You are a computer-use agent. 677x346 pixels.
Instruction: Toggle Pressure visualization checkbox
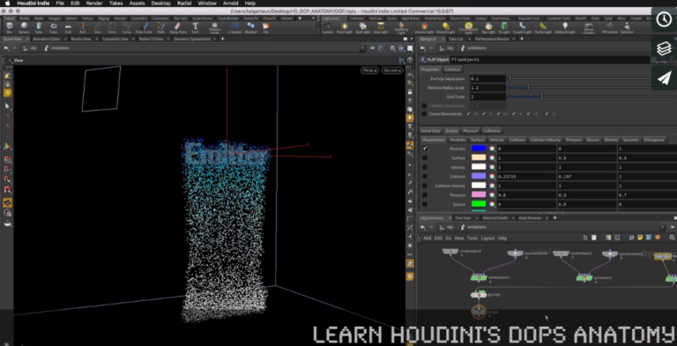point(425,195)
